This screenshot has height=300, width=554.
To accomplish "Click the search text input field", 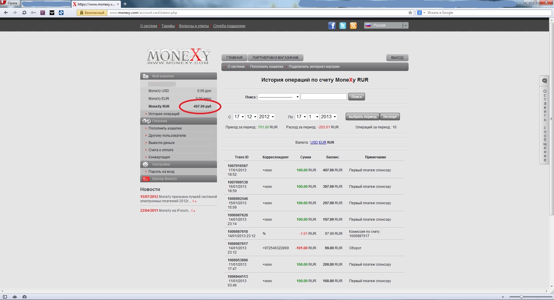I will pos(324,97).
